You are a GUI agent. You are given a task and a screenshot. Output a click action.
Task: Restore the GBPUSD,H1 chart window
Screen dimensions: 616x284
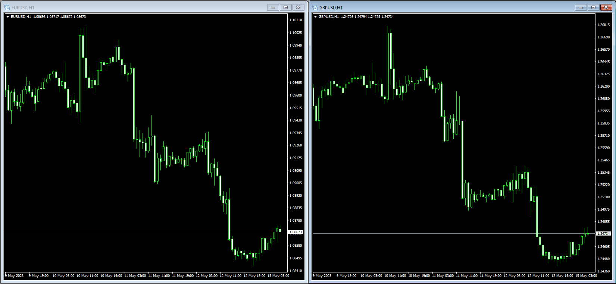(x=594, y=7)
